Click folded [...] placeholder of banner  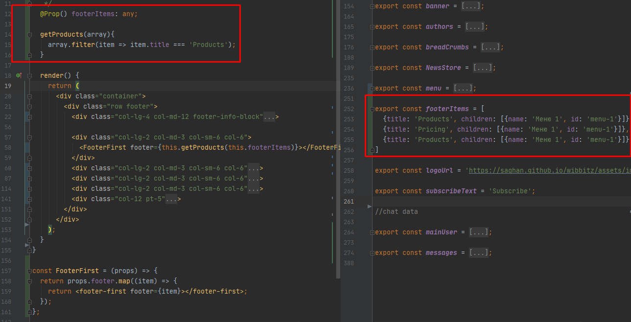click(x=470, y=6)
